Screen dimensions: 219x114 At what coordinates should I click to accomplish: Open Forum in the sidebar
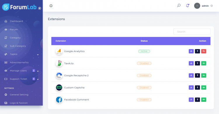tap(14, 29)
